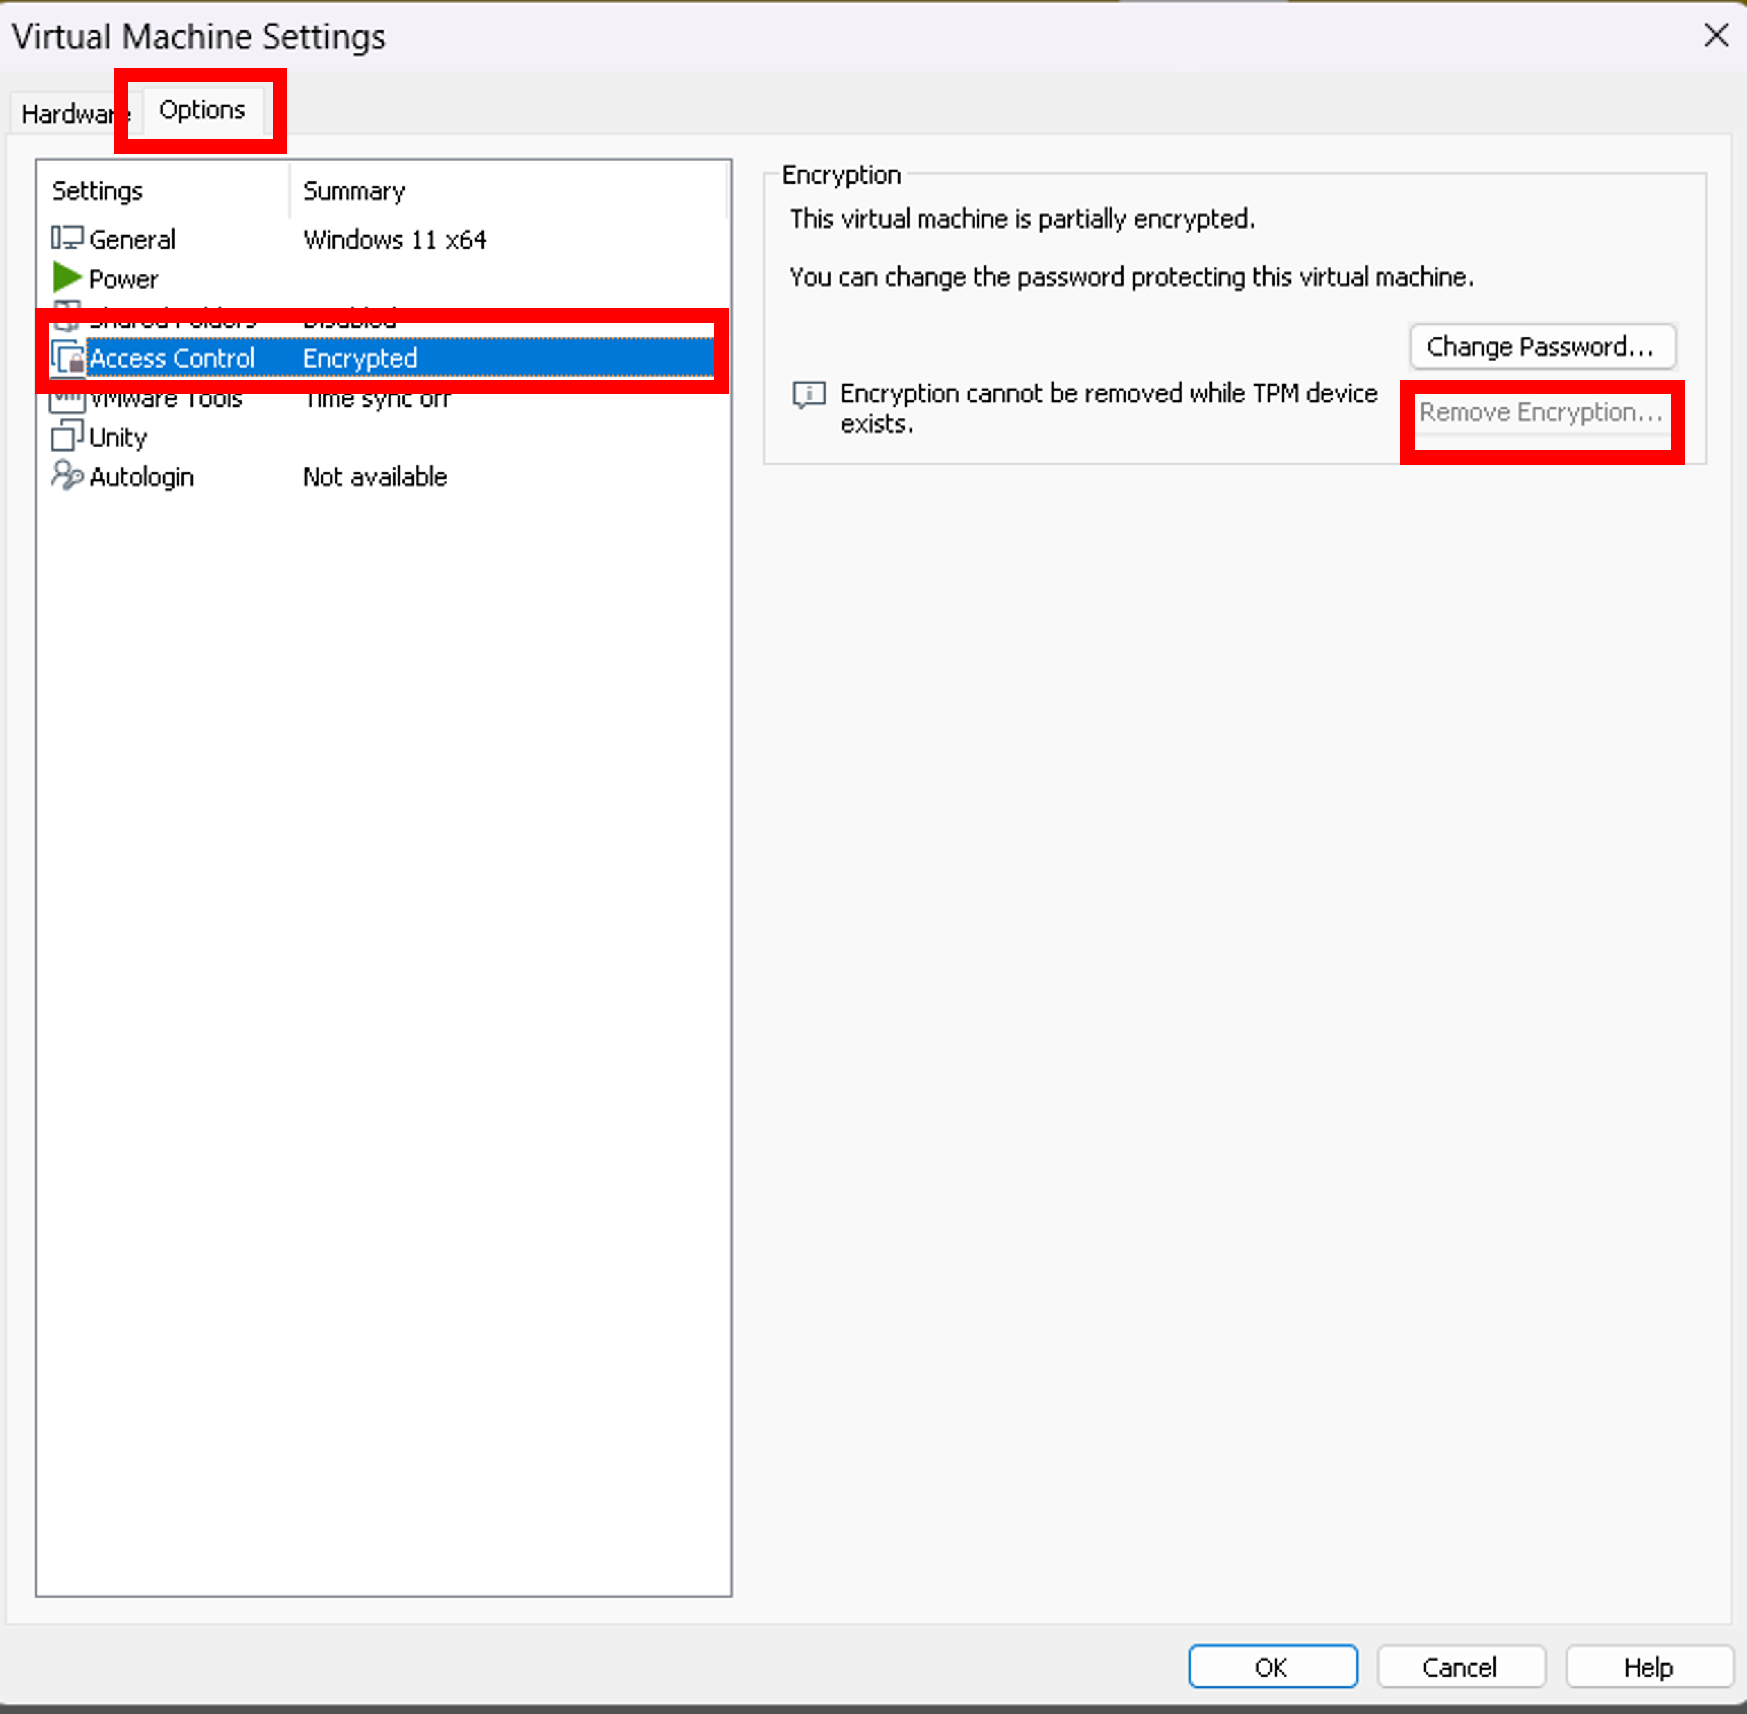Switch to the Options tab
The width and height of the screenshot is (1747, 1714).
201,110
